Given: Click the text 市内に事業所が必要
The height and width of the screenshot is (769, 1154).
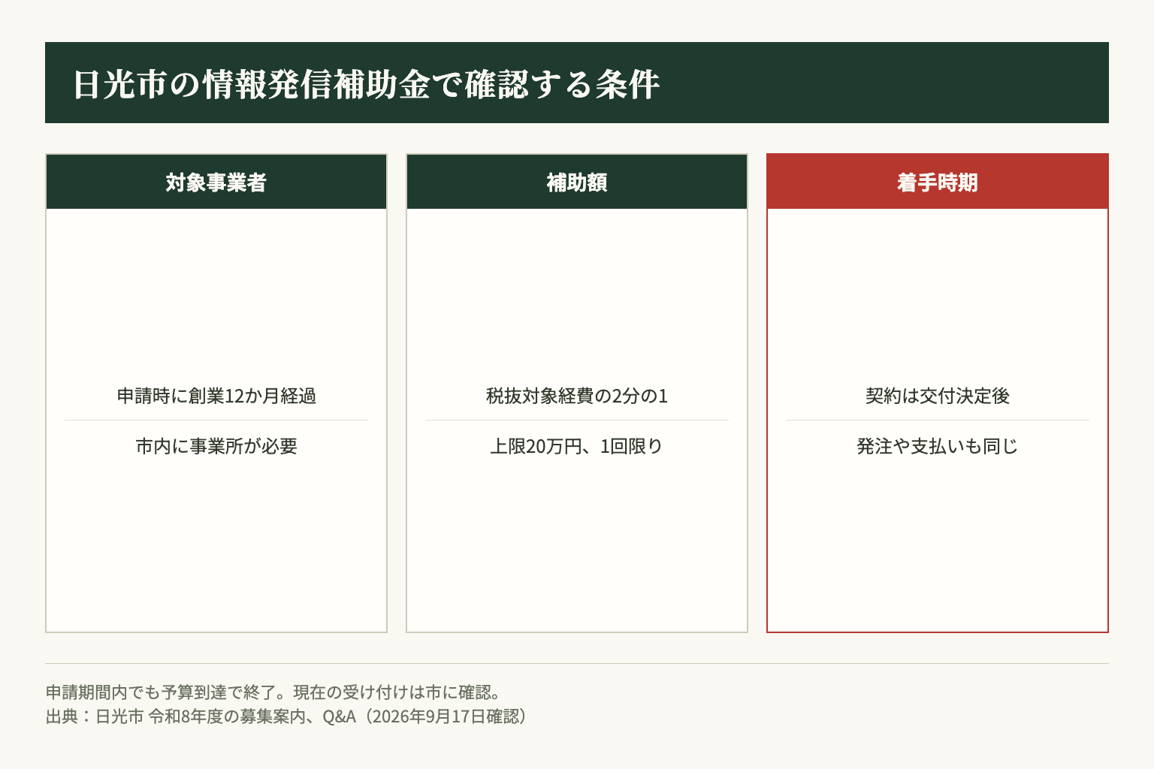Looking at the screenshot, I should [x=216, y=446].
